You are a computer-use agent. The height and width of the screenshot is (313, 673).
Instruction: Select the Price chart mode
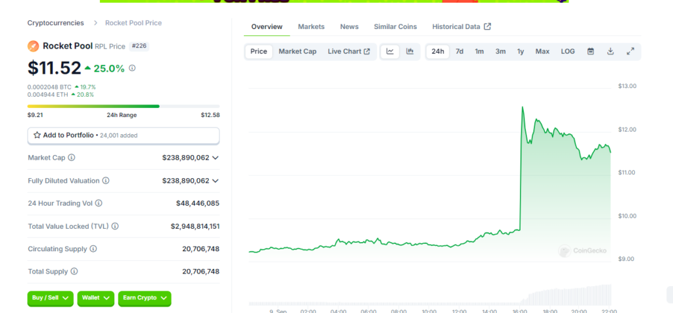(259, 51)
